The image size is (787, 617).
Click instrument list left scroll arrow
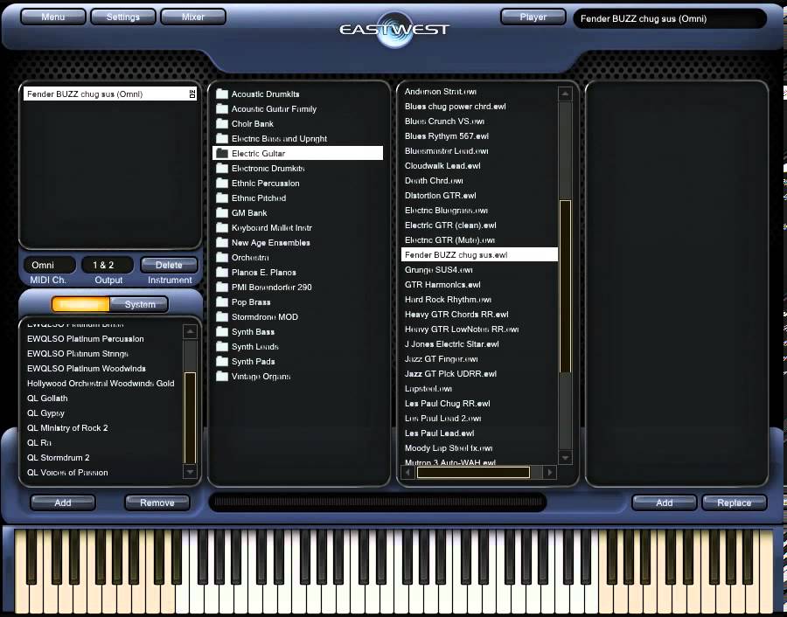pyautogui.click(x=407, y=472)
